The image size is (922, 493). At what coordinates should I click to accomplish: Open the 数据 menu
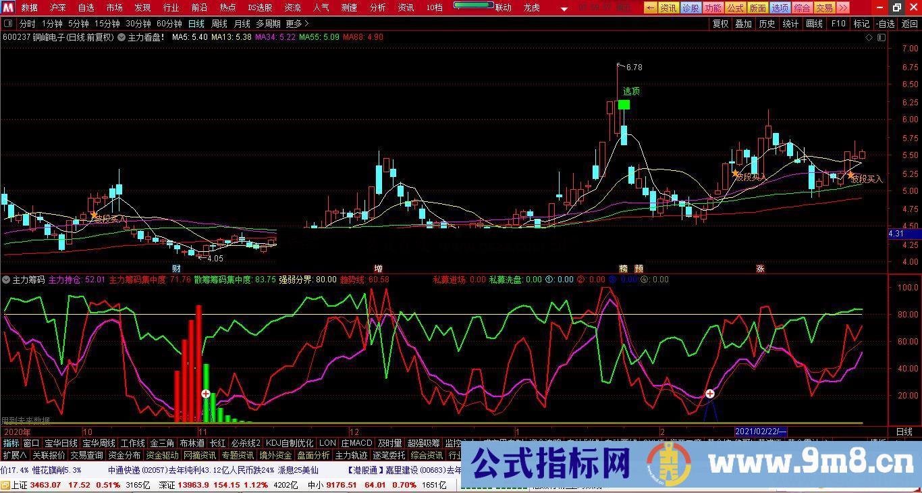click(x=29, y=8)
